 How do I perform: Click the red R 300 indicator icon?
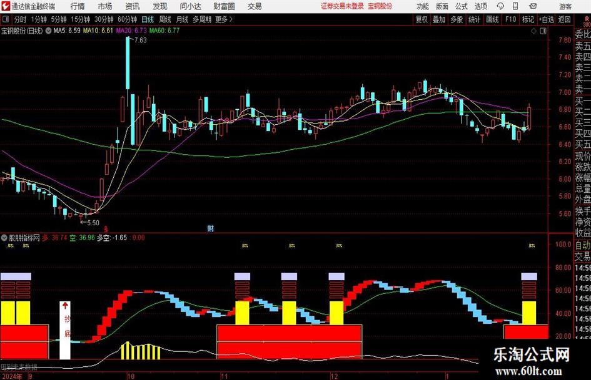(x=587, y=21)
